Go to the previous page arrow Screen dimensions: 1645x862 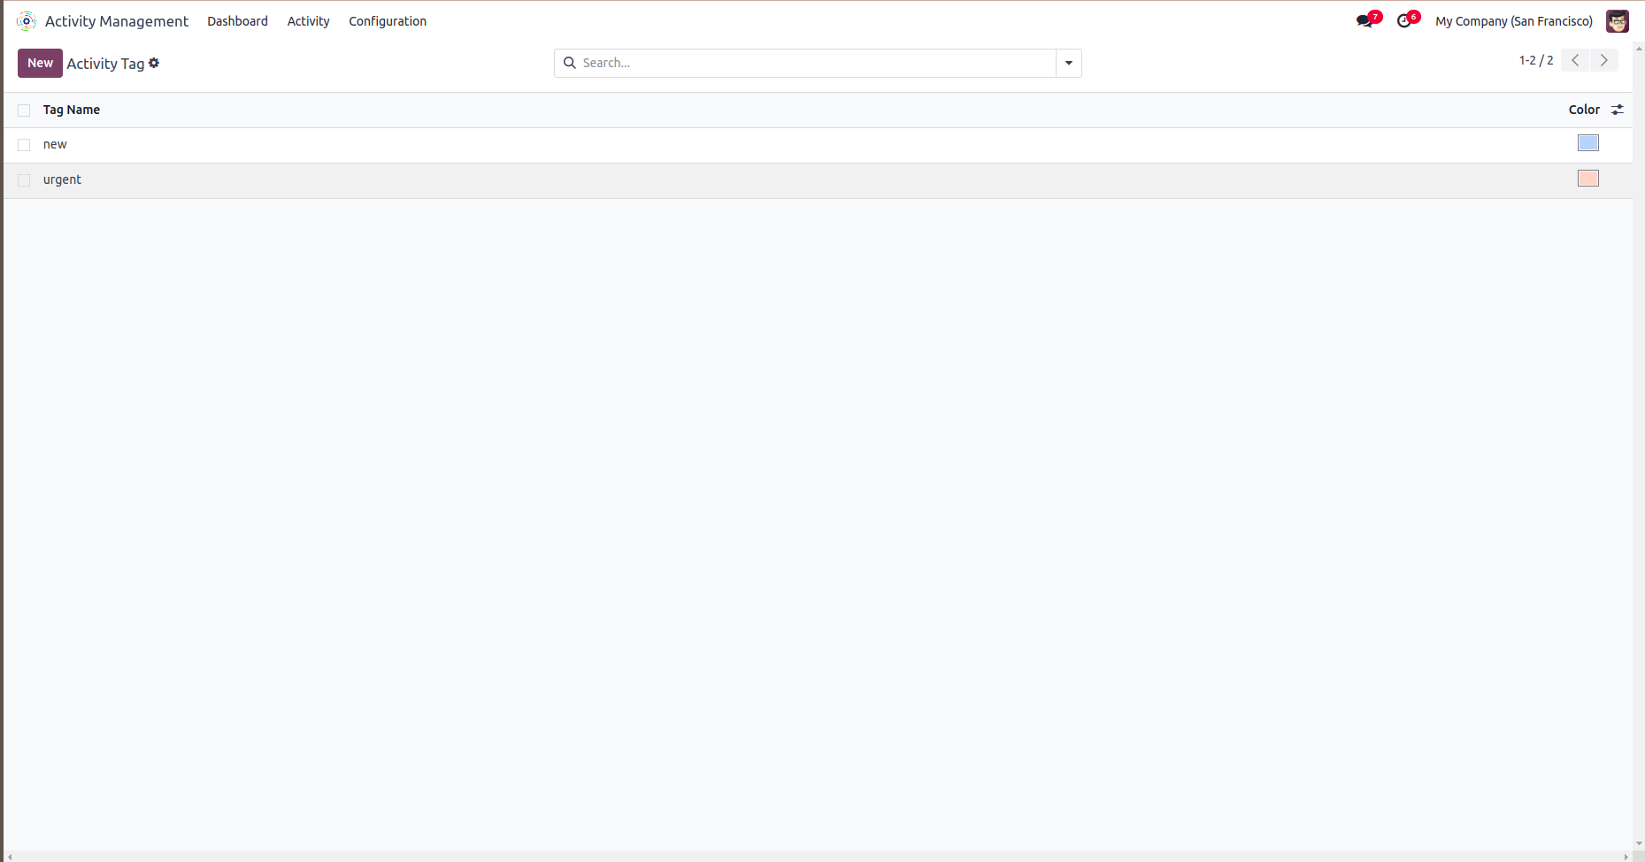click(x=1575, y=60)
